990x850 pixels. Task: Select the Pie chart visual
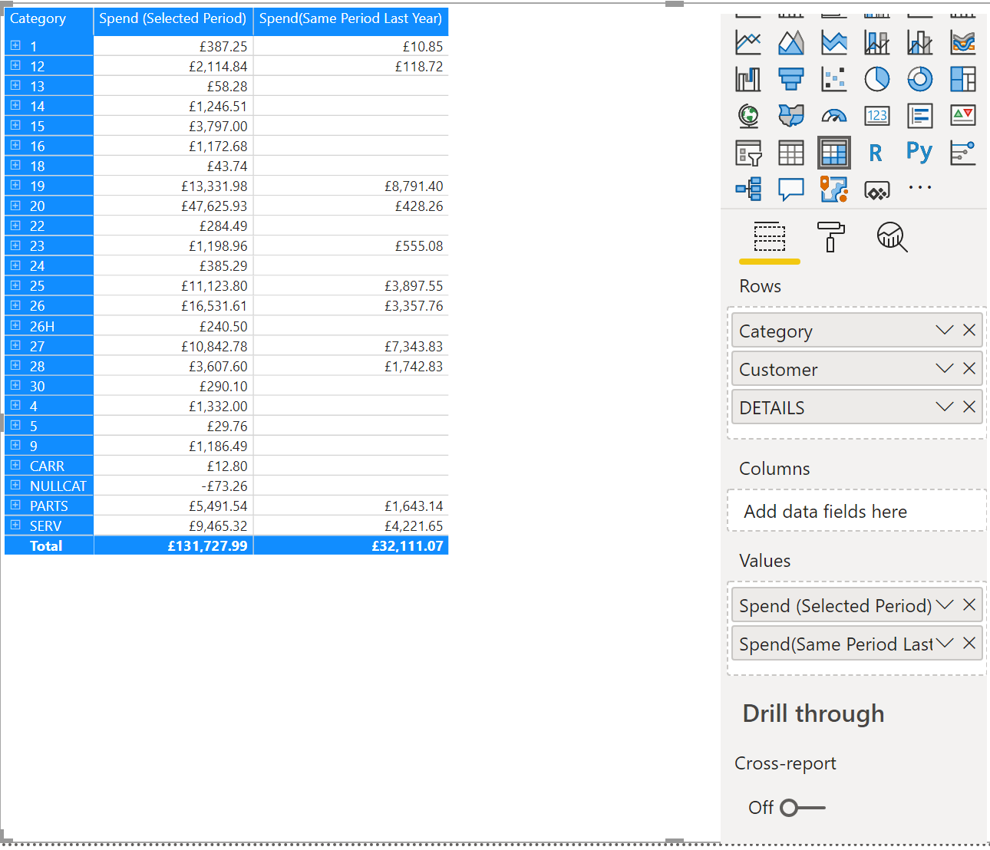877,79
